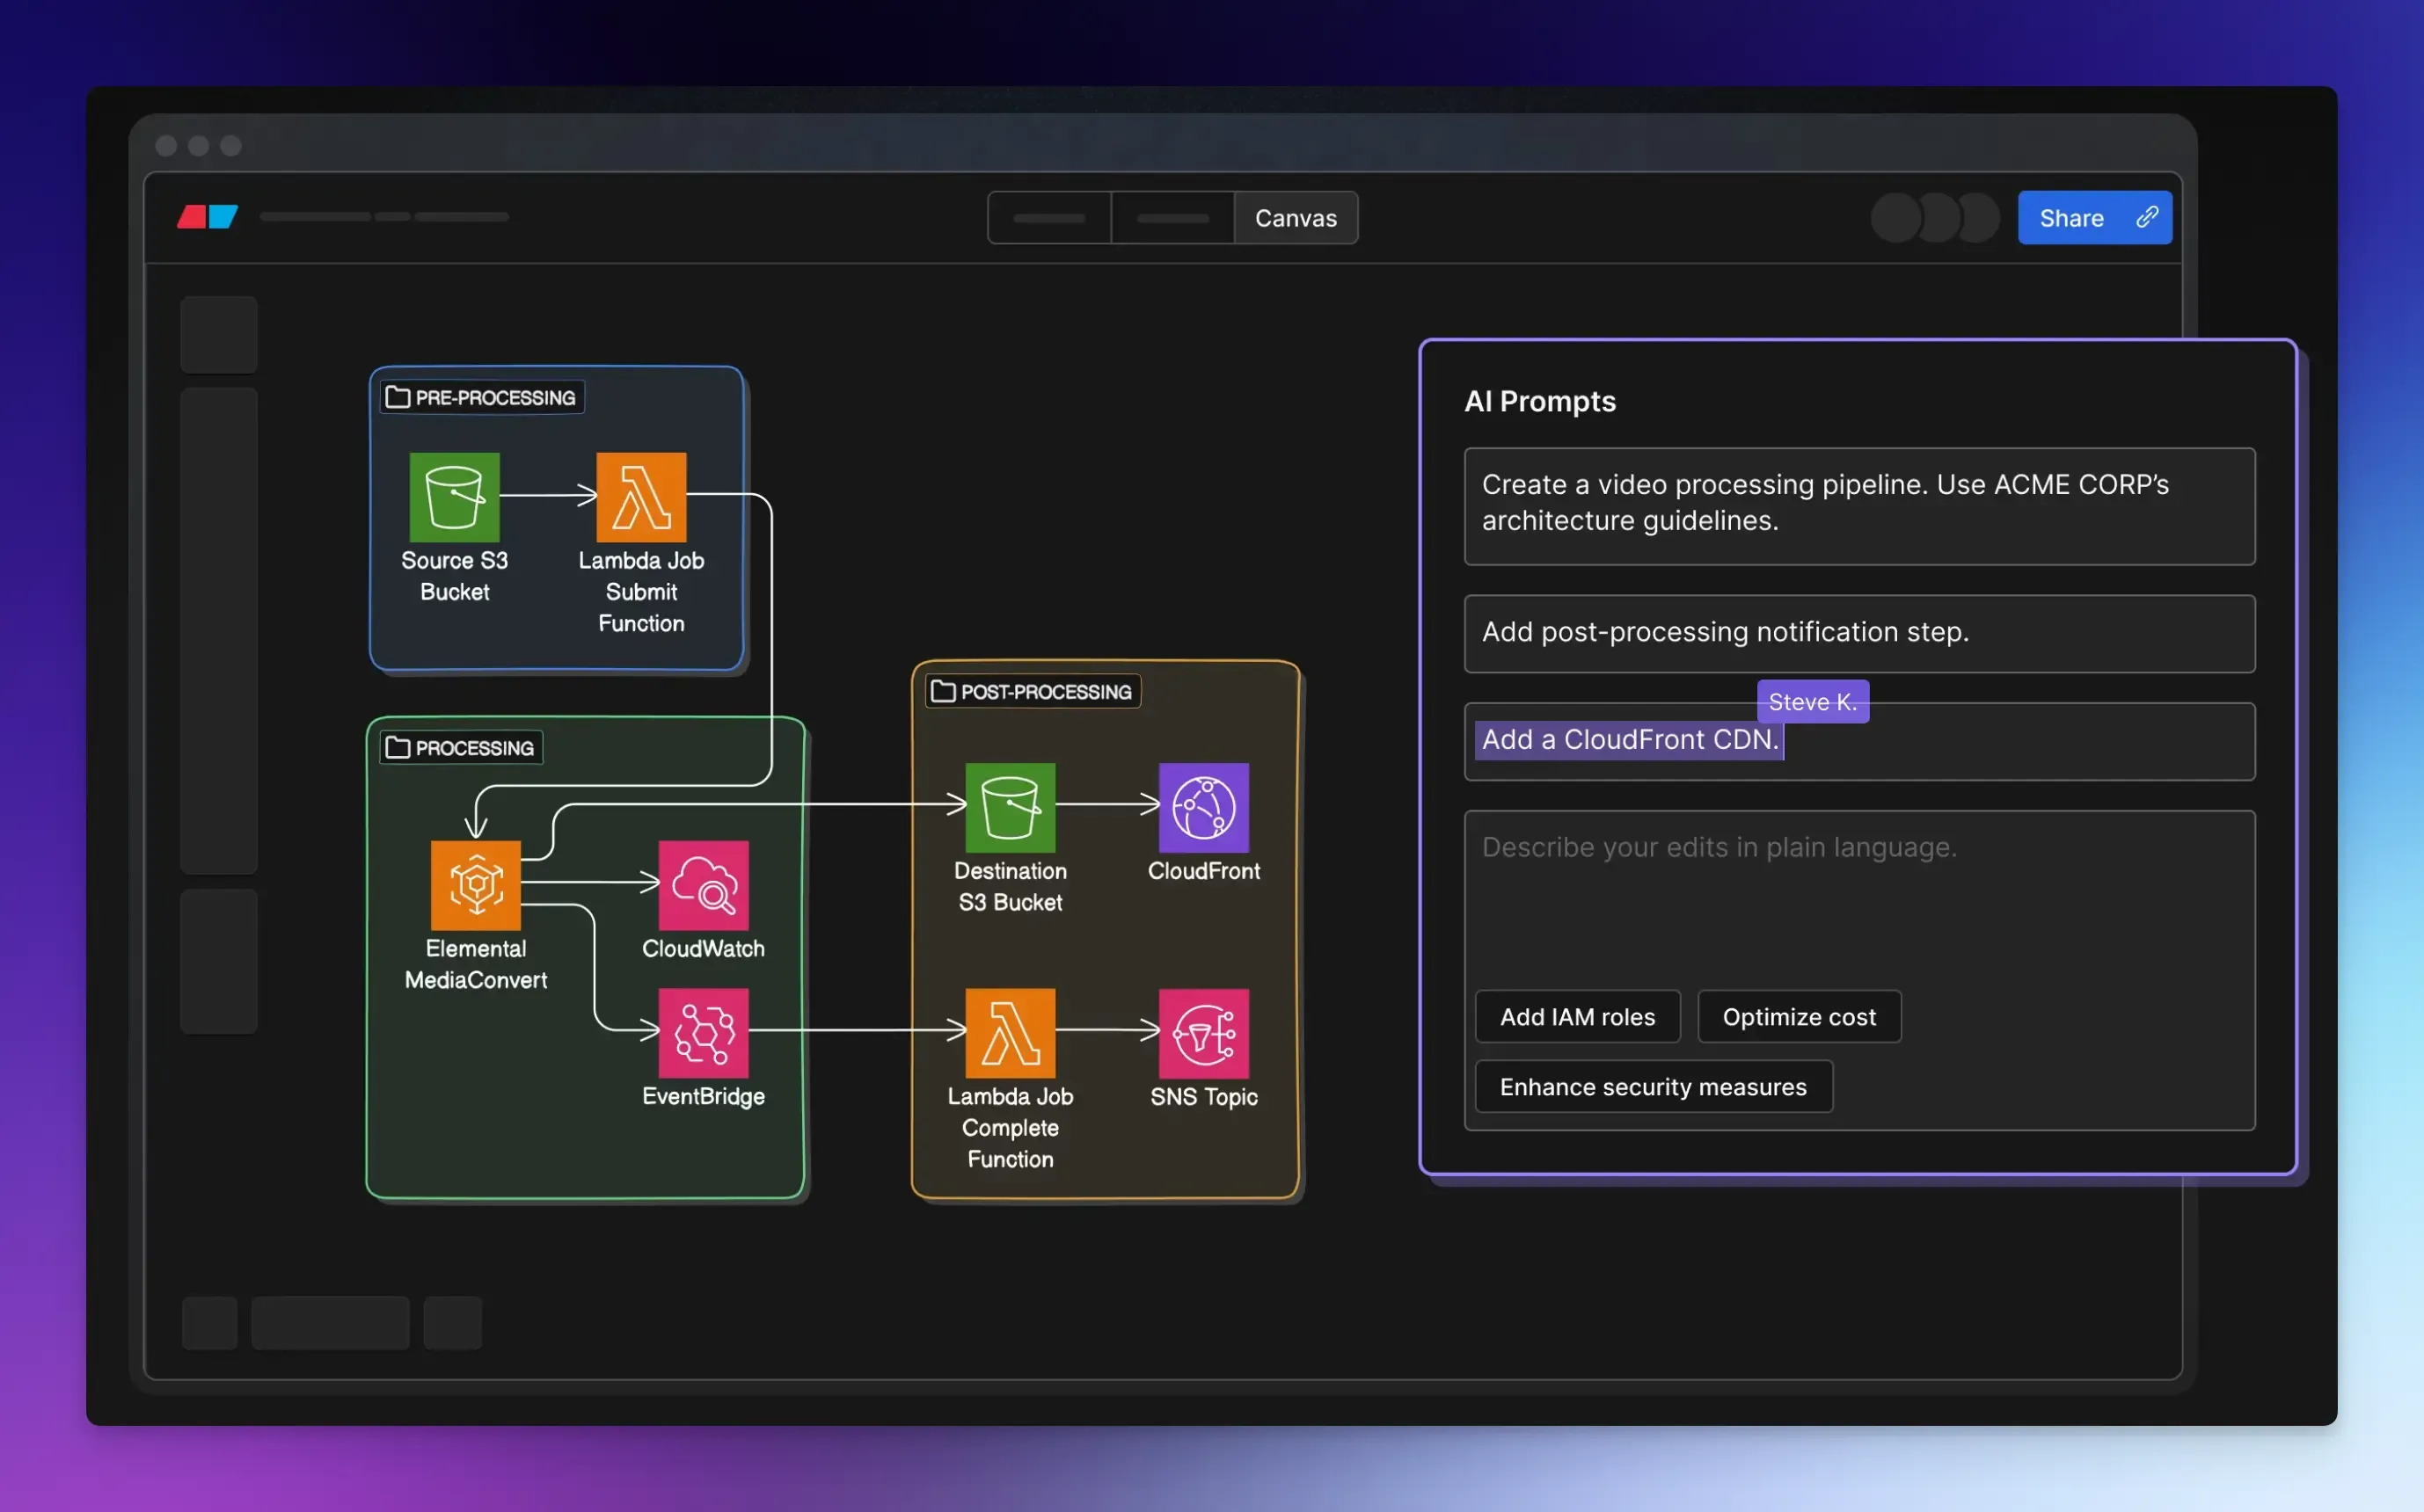
Task: Click the PRE-PROCESSING group folder label
Action: tap(482, 397)
